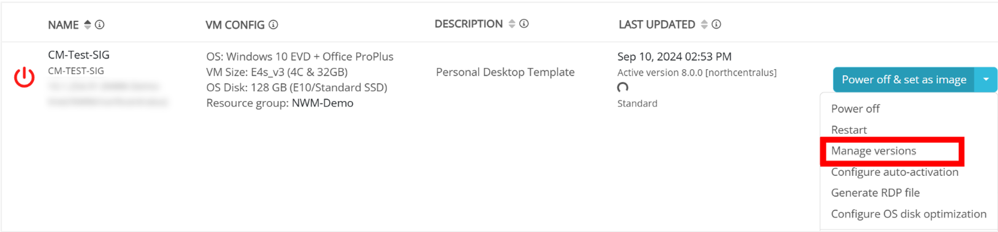This screenshot has height=232, width=998.
Task: Click the VM CONFIG info icon
Action: pyautogui.click(x=273, y=25)
